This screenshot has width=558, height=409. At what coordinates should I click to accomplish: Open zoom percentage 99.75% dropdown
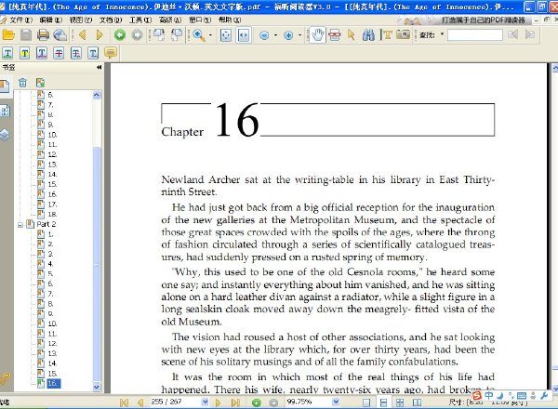[336, 402]
